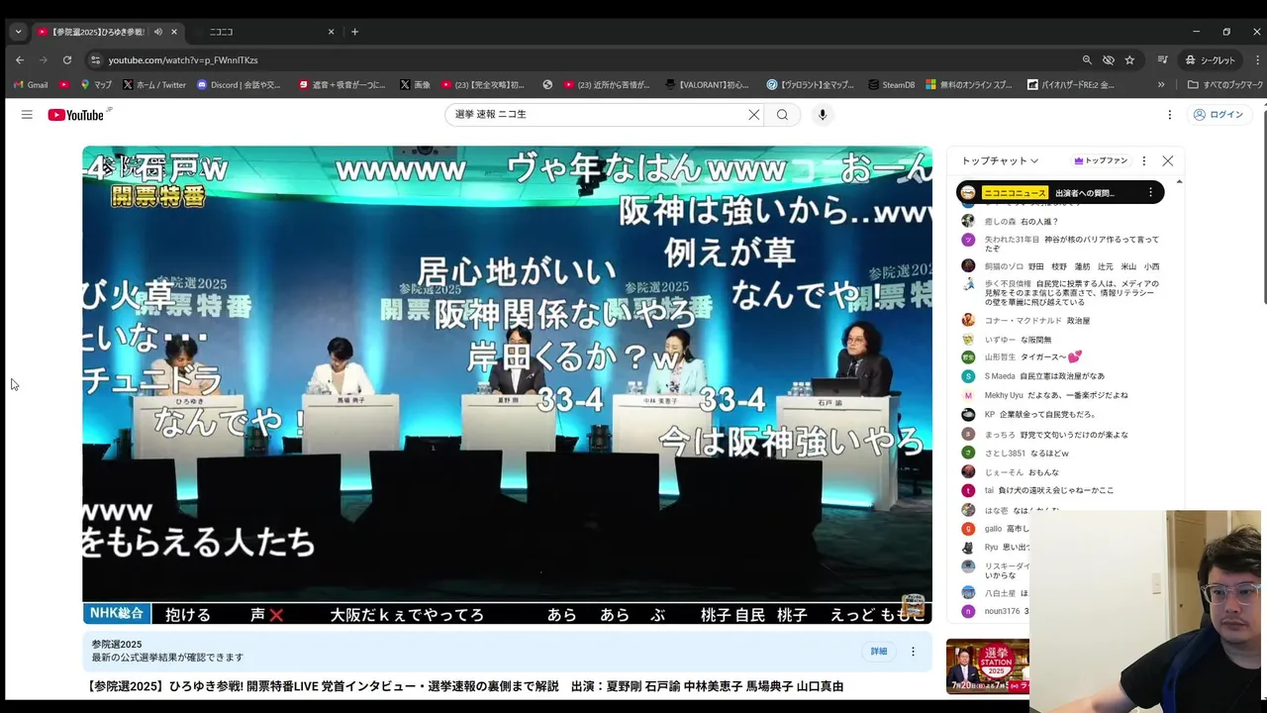Viewport: 1267px width, 713px height.
Task: Go back with the browser back arrow
Action: [x=20, y=59]
